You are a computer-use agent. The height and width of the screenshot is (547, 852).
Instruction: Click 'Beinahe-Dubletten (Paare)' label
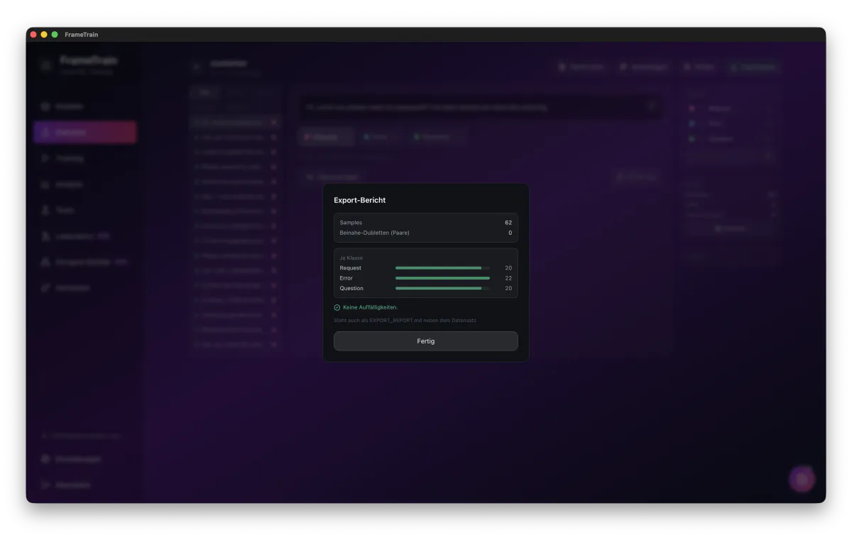point(374,233)
